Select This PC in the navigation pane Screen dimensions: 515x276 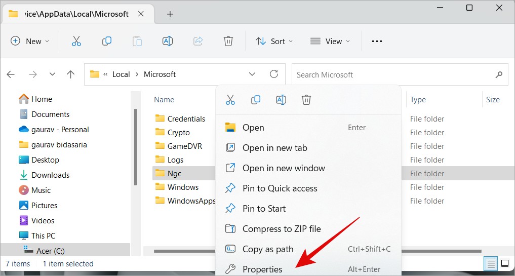coord(37,235)
